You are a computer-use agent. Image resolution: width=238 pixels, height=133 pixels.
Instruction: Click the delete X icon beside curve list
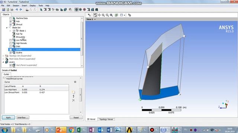coord(74,100)
